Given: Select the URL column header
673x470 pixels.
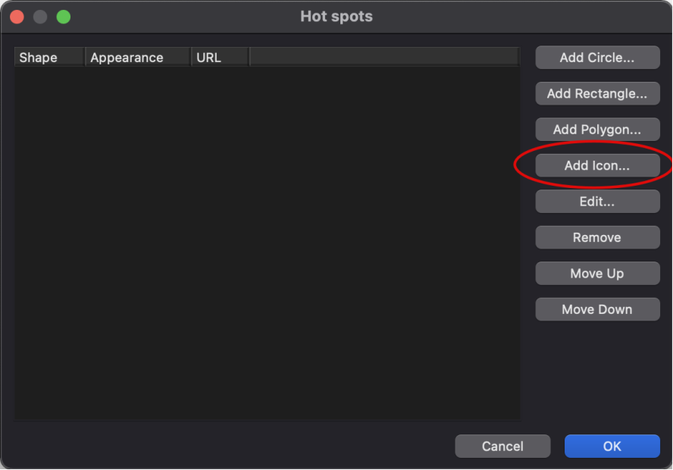Looking at the screenshot, I should pyautogui.click(x=221, y=58).
